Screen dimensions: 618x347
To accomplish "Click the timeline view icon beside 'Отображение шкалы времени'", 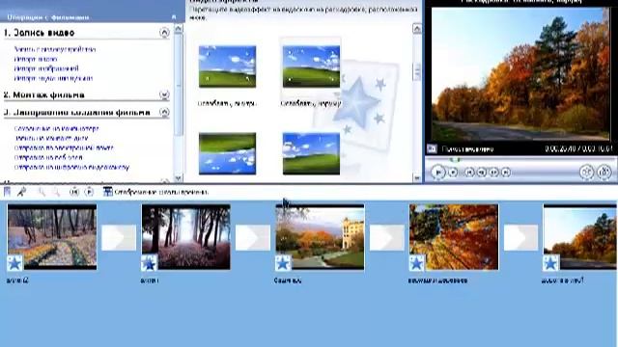I will (107, 192).
